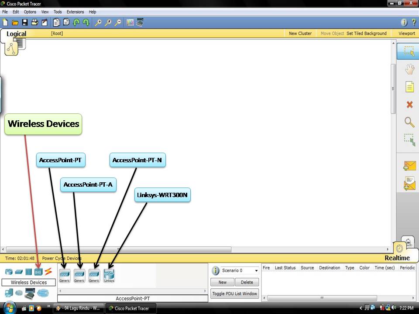Save the network with the floppy icon
The height and width of the screenshot is (314, 419).
pyautogui.click(x=25, y=22)
